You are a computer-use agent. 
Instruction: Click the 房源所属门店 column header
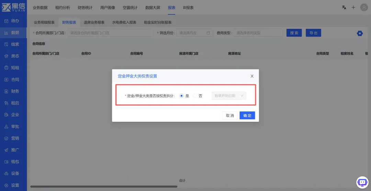[x=189, y=53]
